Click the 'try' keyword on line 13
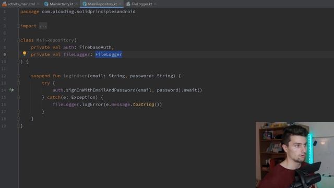The width and height of the screenshot is (334, 188). [46, 83]
